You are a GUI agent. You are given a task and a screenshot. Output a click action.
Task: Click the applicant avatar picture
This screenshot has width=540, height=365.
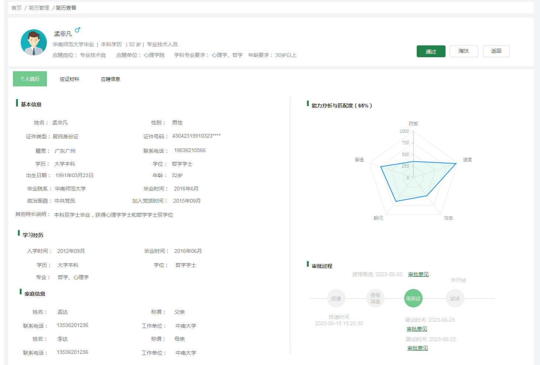tap(34, 42)
